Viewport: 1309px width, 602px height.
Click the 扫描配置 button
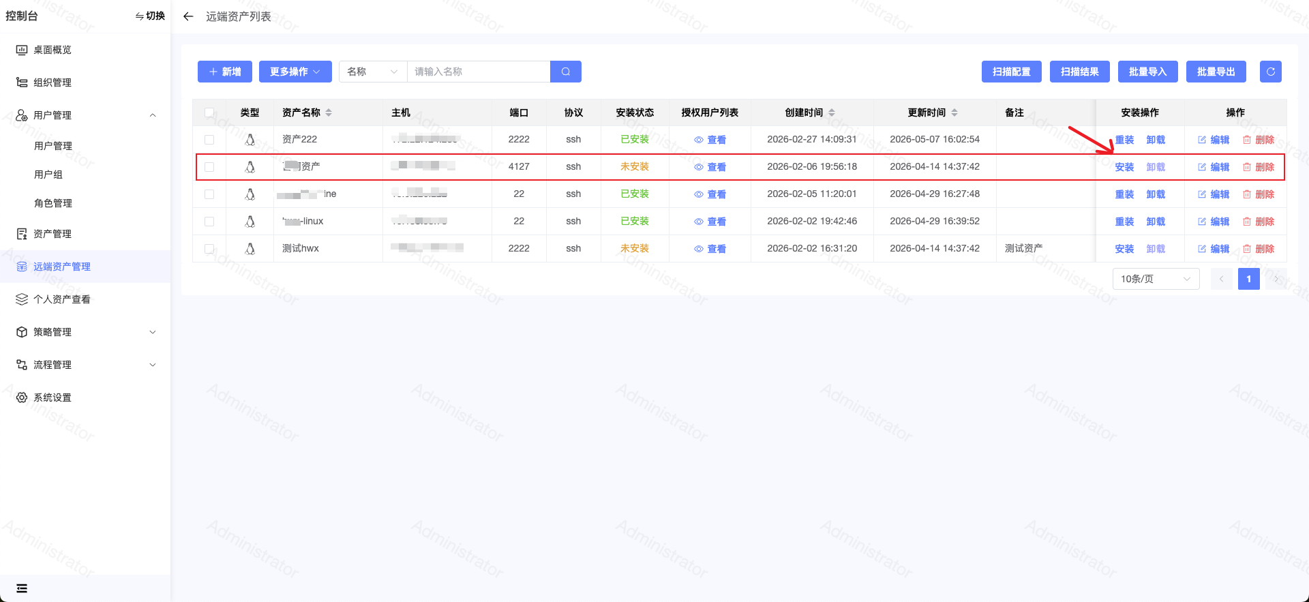(1012, 72)
